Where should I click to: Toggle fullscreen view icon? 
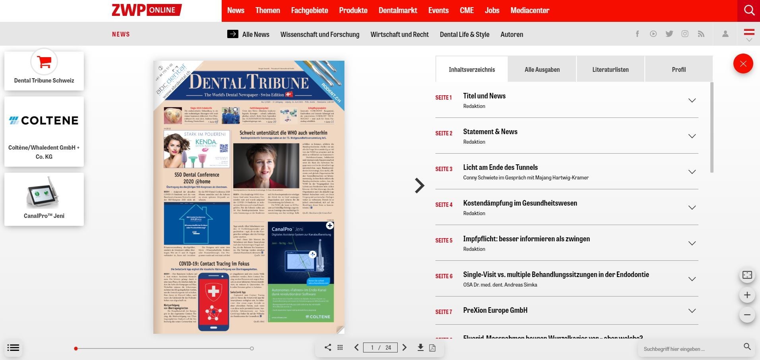click(747, 275)
